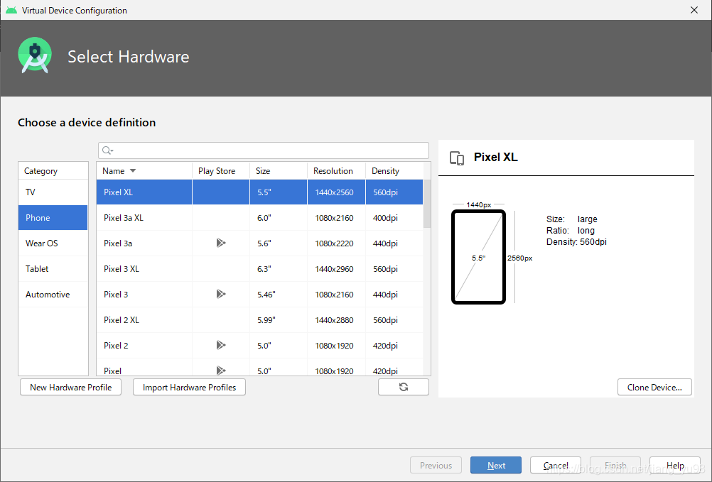Click Import Hardware Profiles button

189,387
